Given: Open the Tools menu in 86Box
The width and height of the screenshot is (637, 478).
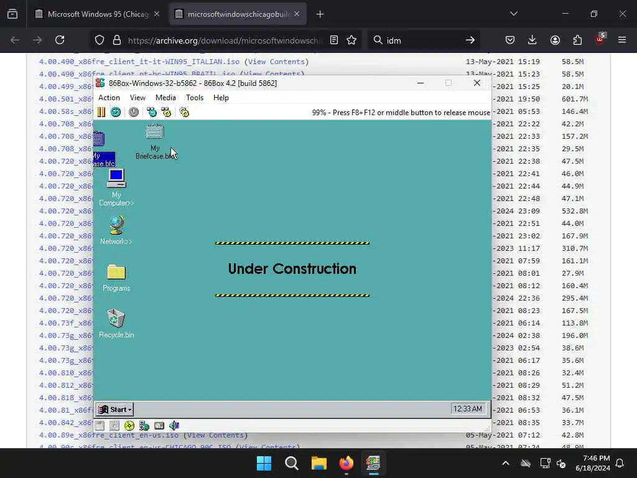Looking at the screenshot, I should pyautogui.click(x=195, y=98).
